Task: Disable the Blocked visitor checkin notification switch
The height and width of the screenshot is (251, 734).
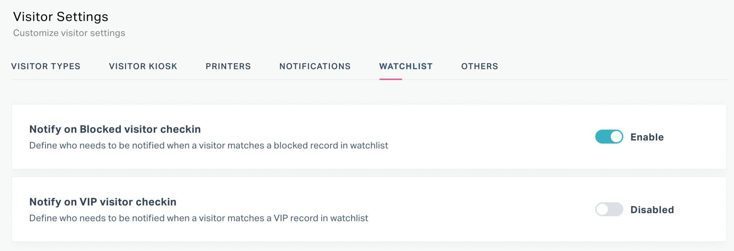Action: pyautogui.click(x=609, y=137)
